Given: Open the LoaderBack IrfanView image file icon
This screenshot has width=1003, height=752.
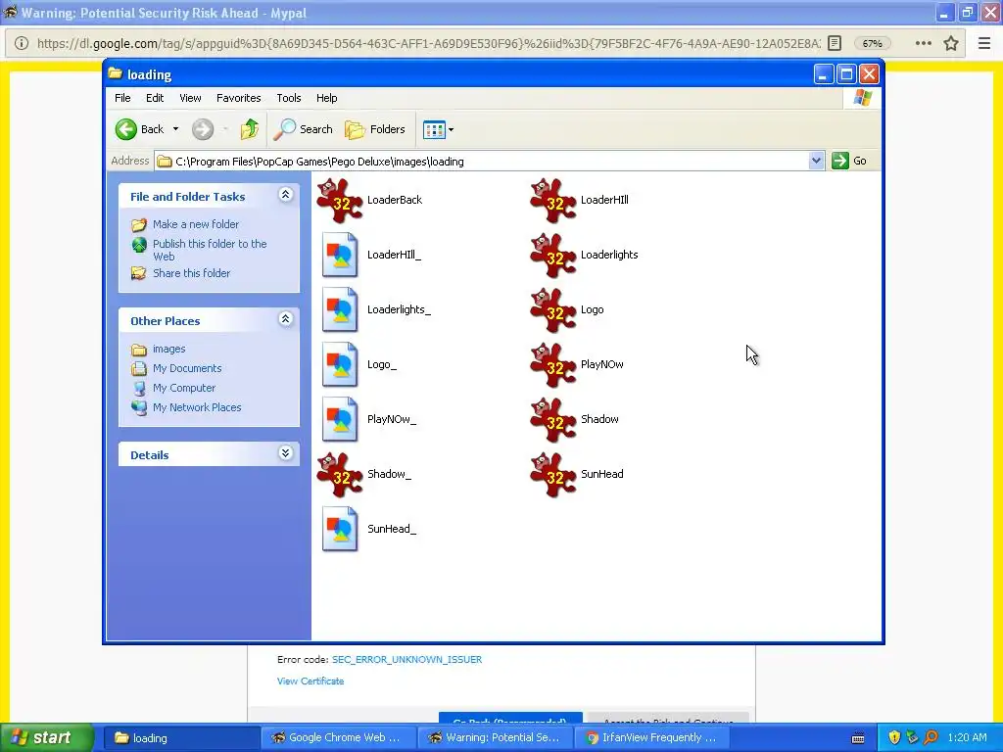Looking at the screenshot, I should click(x=340, y=200).
